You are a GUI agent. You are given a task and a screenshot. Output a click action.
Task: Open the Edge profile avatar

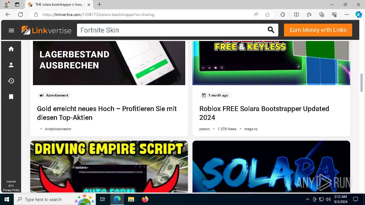[x=6, y=5]
